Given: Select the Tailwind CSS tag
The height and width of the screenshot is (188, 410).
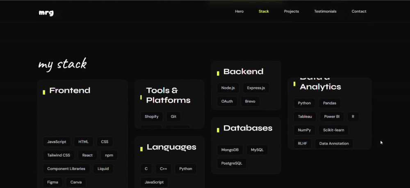Looking at the screenshot, I should click(x=59, y=155).
